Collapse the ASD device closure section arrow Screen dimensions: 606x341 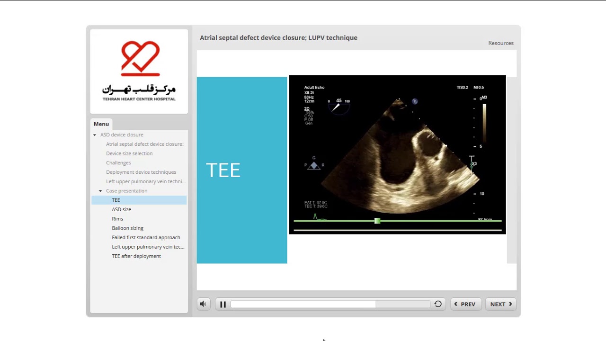95,135
